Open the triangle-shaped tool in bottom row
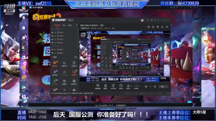The image size is (216, 121). click(x=74, y=90)
